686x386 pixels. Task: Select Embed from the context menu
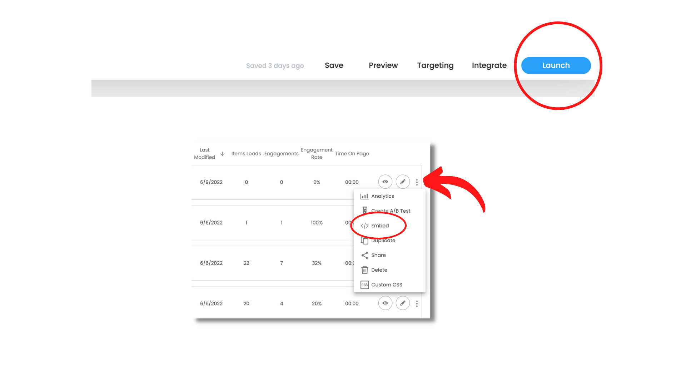tap(389, 226)
